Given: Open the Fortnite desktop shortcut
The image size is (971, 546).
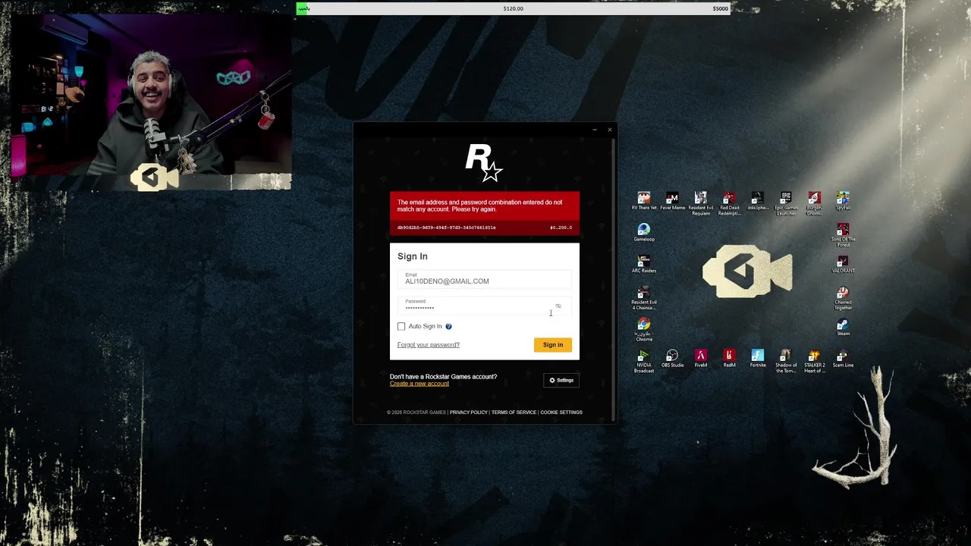Looking at the screenshot, I should click(x=758, y=359).
